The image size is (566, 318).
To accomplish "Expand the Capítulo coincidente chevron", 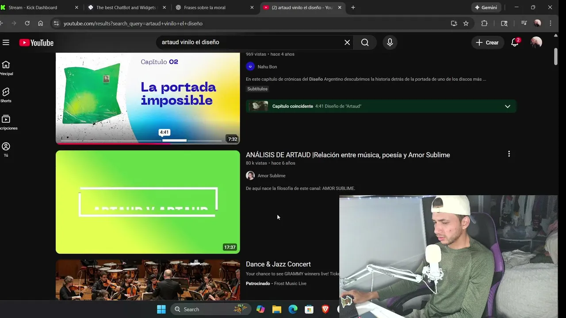I will [508, 106].
